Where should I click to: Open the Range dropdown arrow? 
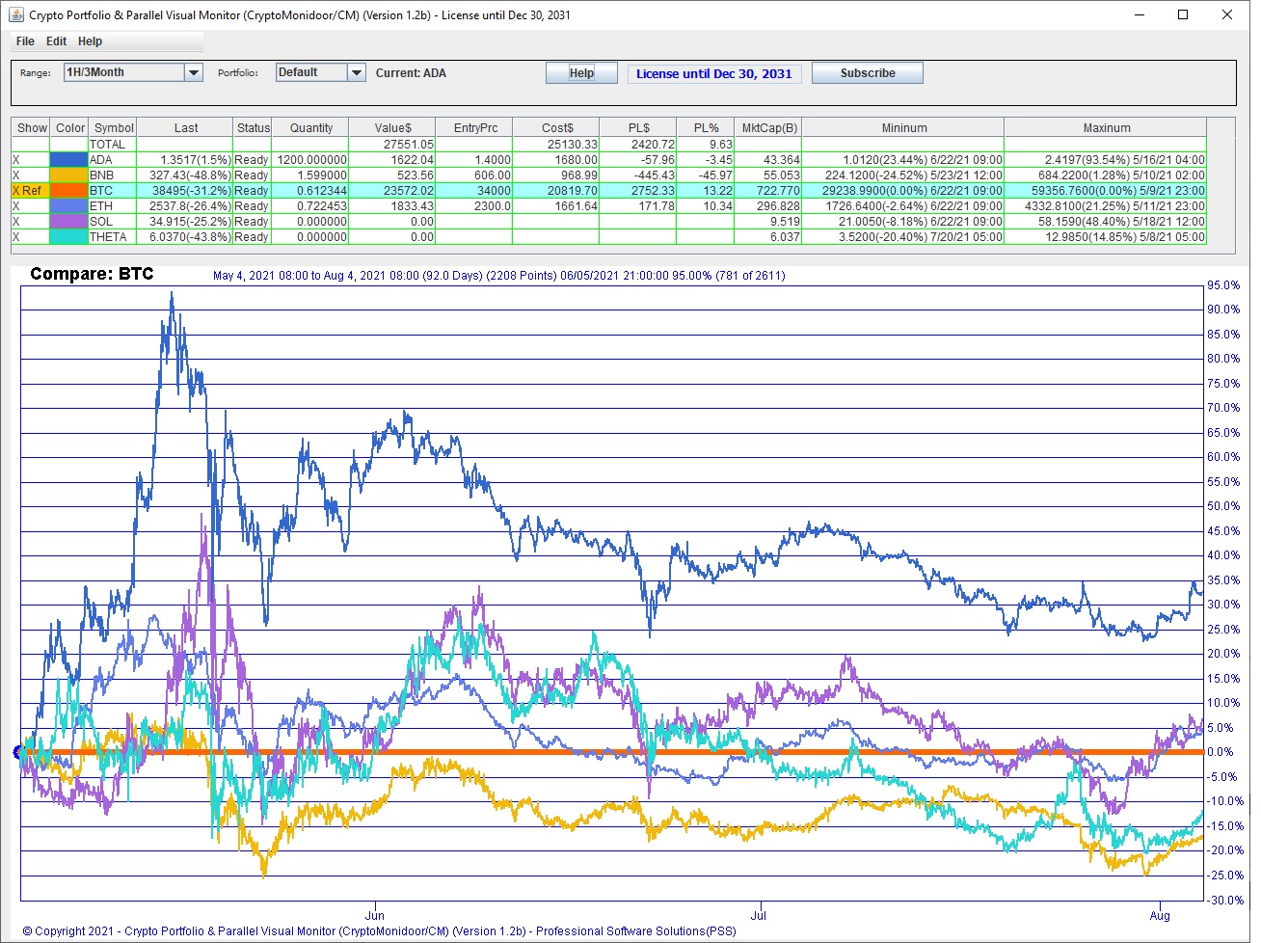[x=194, y=72]
